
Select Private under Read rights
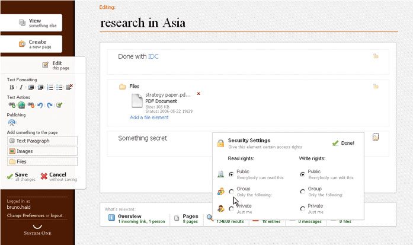tap(231, 208)
